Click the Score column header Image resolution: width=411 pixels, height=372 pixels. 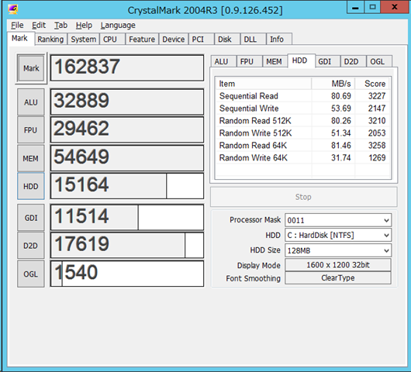click(x=372, y=84)
